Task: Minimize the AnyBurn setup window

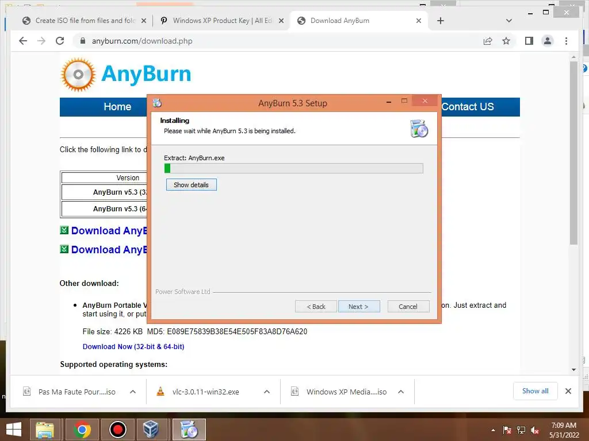Action: click(389, 101)
